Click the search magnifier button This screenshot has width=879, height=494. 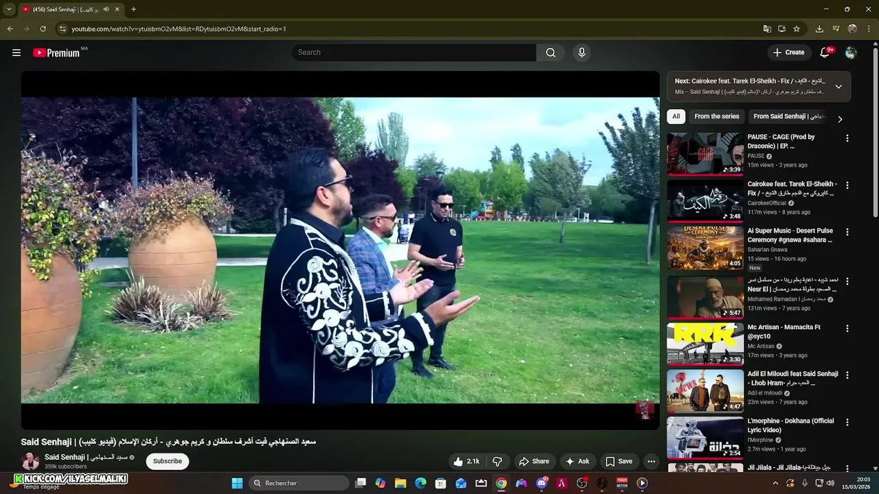tap(551, 53)
